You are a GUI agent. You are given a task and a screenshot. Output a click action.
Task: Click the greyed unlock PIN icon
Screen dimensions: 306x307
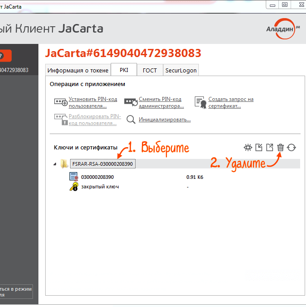click(61, 120)
